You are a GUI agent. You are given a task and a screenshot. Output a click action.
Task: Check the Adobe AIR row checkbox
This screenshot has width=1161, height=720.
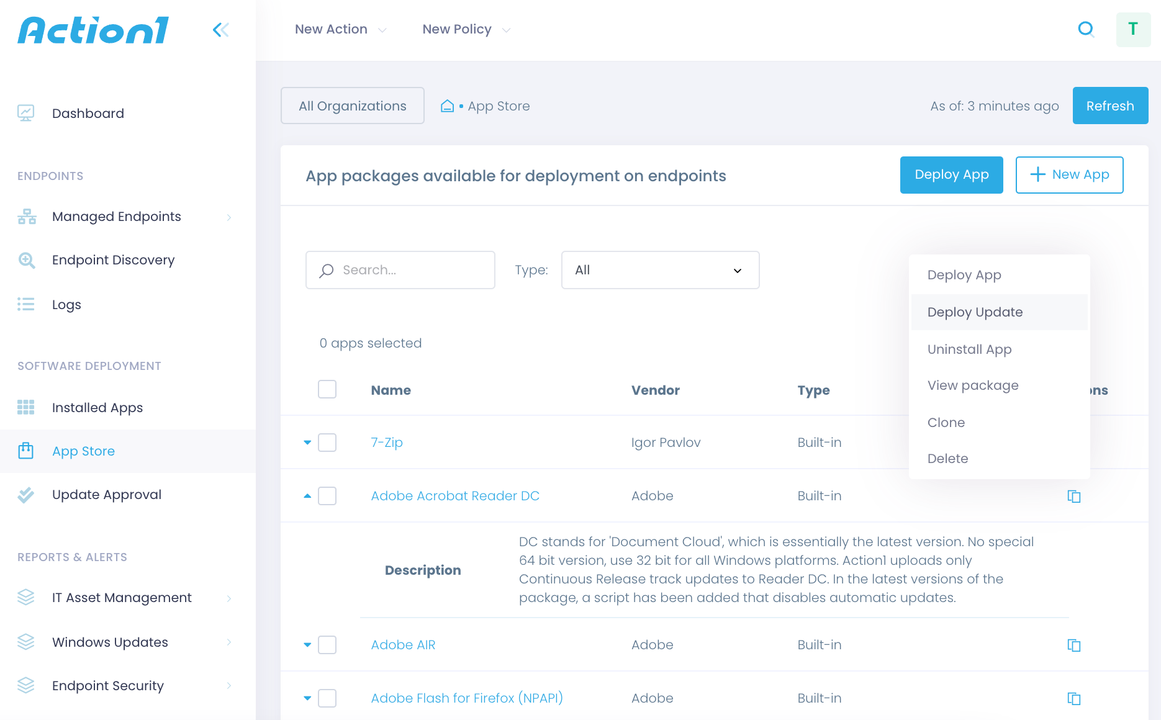[327, 645]
